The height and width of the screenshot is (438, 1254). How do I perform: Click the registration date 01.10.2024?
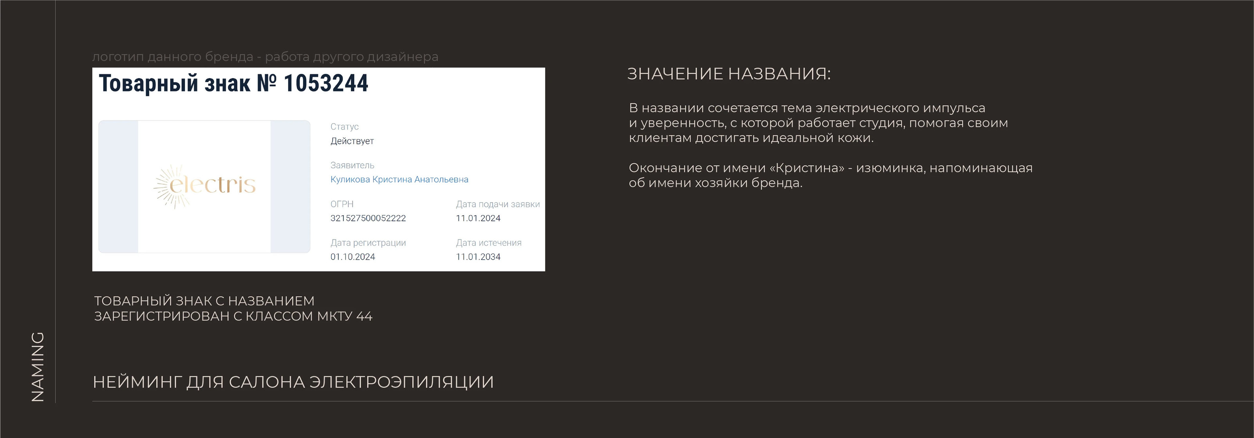pyautogui.click(x=352, y=257)
